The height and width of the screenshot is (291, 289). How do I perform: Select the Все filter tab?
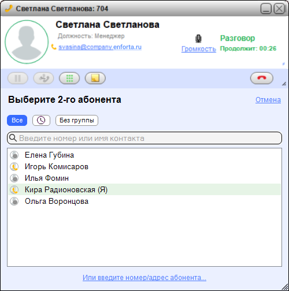(17, 121)
